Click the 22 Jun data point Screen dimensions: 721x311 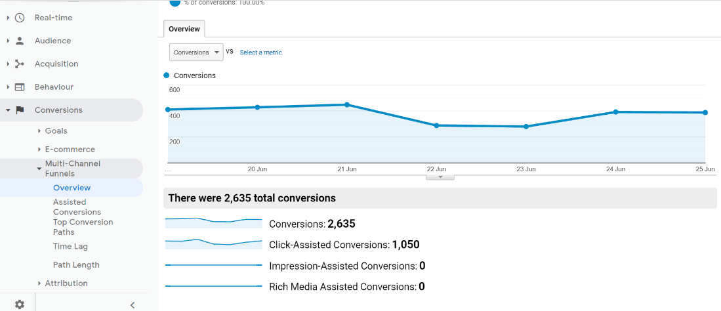click(436, 125)
